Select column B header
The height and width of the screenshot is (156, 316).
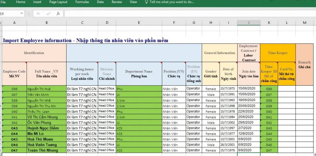pyautogui.click(x=47, y=23)
